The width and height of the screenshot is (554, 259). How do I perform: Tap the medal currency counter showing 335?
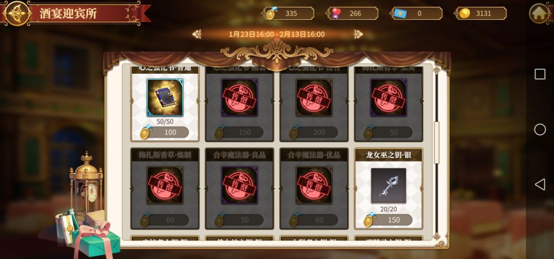pyautogui.click(x=288, y=13)
